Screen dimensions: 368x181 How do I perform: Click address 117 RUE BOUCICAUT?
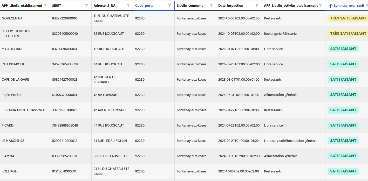coord(109,49)
